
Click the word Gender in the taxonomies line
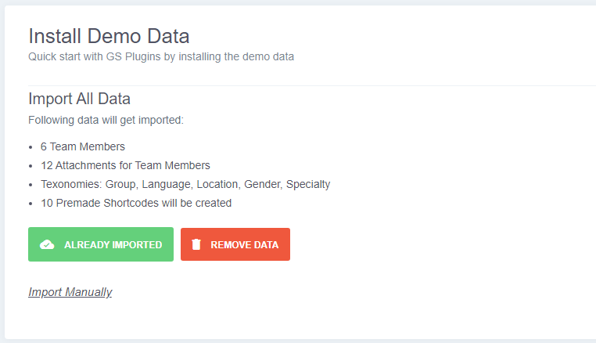click(x=262, y=184)
